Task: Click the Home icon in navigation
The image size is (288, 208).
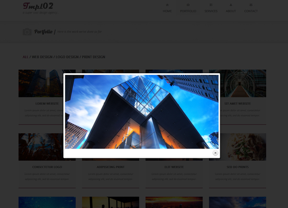Action: click(x=167, y=5)
